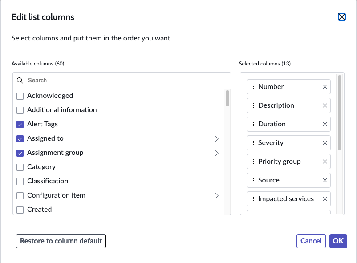Screen dimensions: 357x263
Task: Close the Edit list columns dialog
Action: (x=342, y=17)
